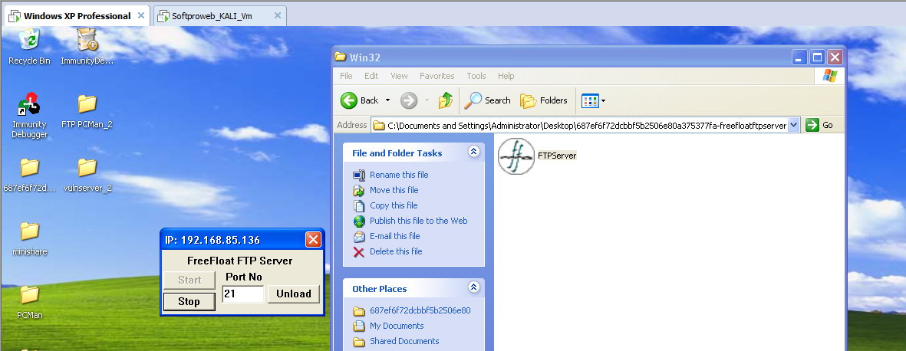The image size is (906, 351).
Task: Click the Address bar path field
Action: [x=586, y=125]
